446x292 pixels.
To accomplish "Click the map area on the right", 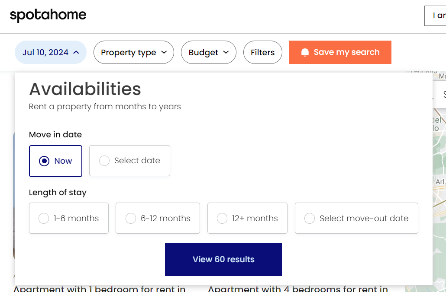I will click(x=439, y=173).
